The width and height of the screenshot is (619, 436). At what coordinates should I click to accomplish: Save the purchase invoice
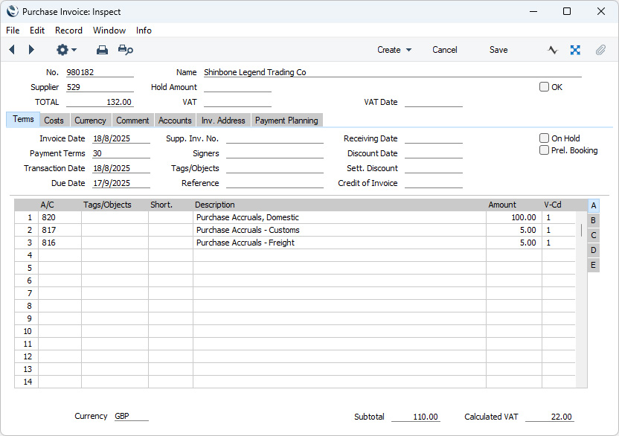498,50
